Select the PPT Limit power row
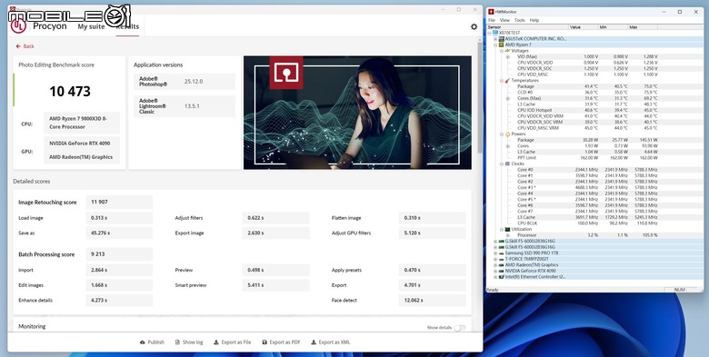The height and width of the screenshot is (357, 709). 595,158
